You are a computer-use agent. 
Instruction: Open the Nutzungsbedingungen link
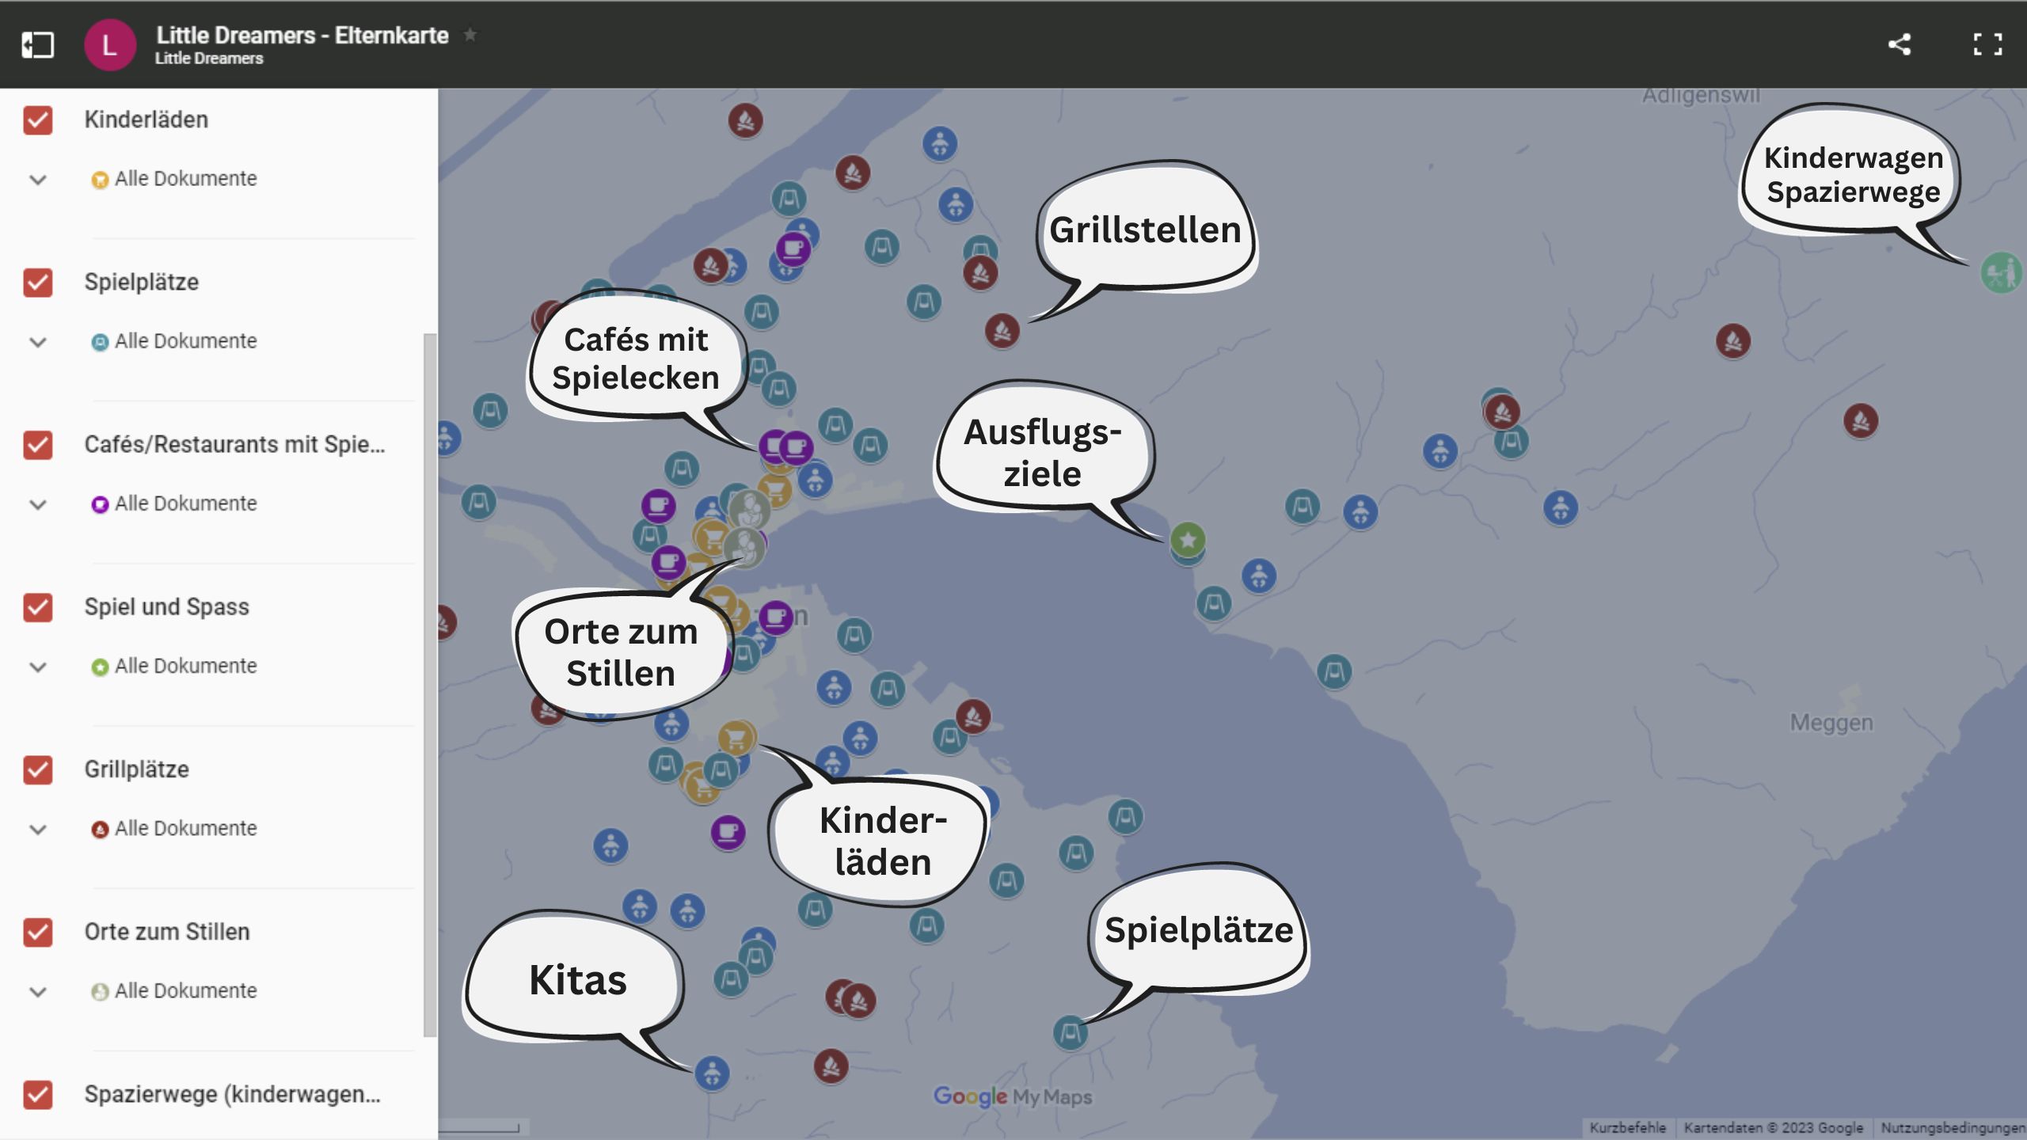(1952, 1127)
